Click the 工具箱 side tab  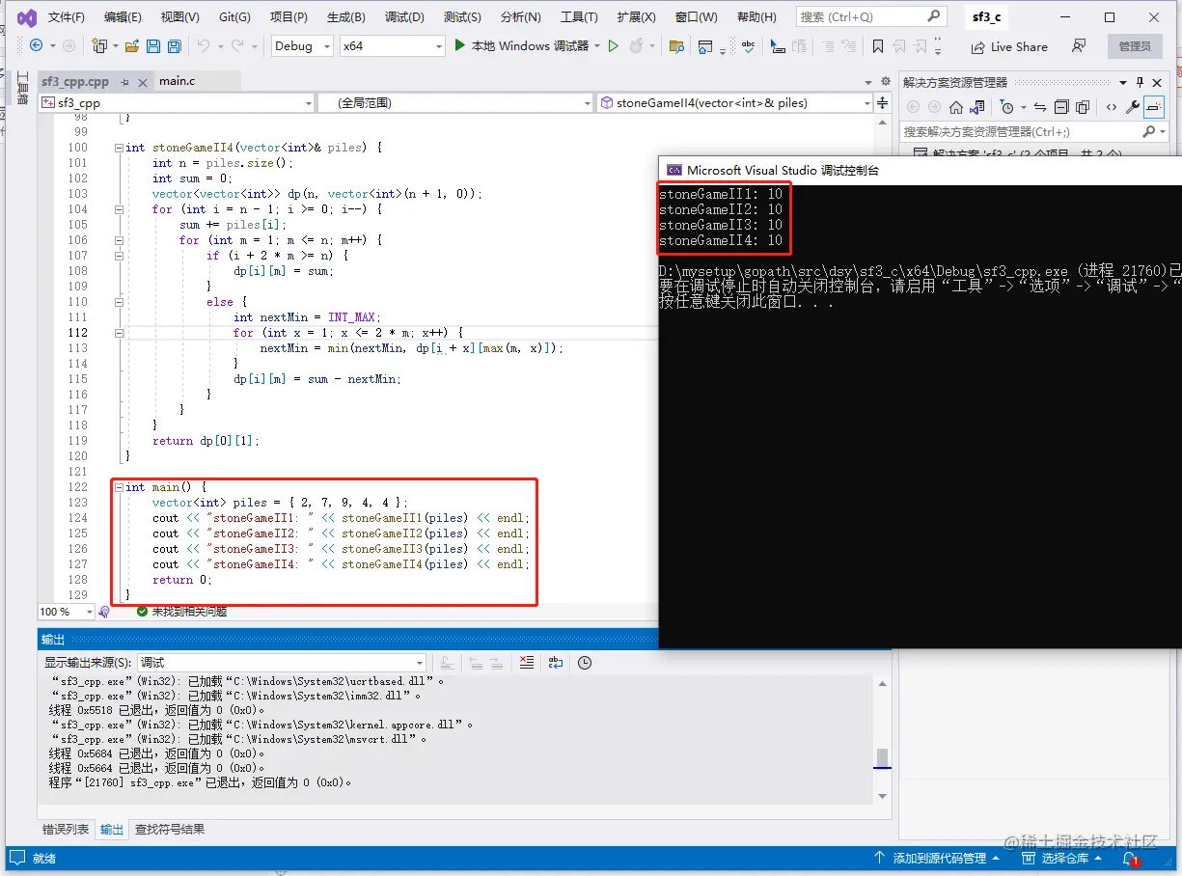(x=23, y=88)
